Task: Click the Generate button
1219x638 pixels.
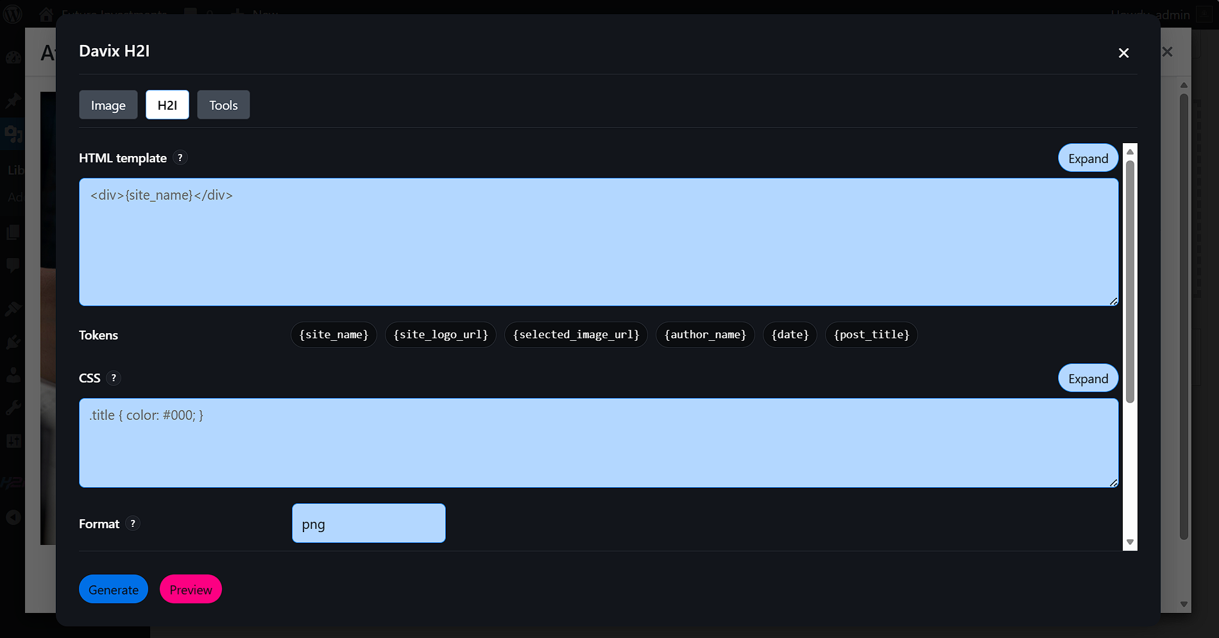Action: click(x=113, y=589)
